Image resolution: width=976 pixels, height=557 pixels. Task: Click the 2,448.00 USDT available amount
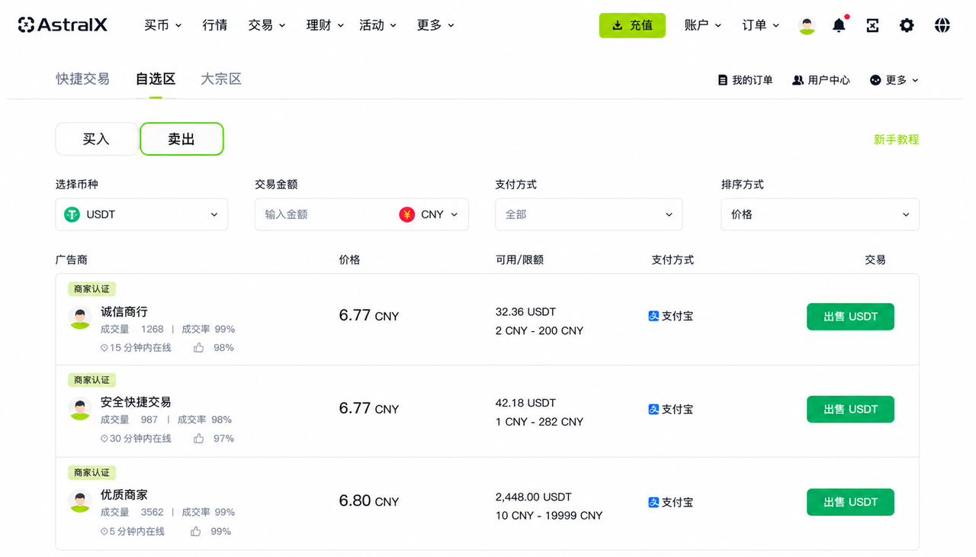pos(534,497)
